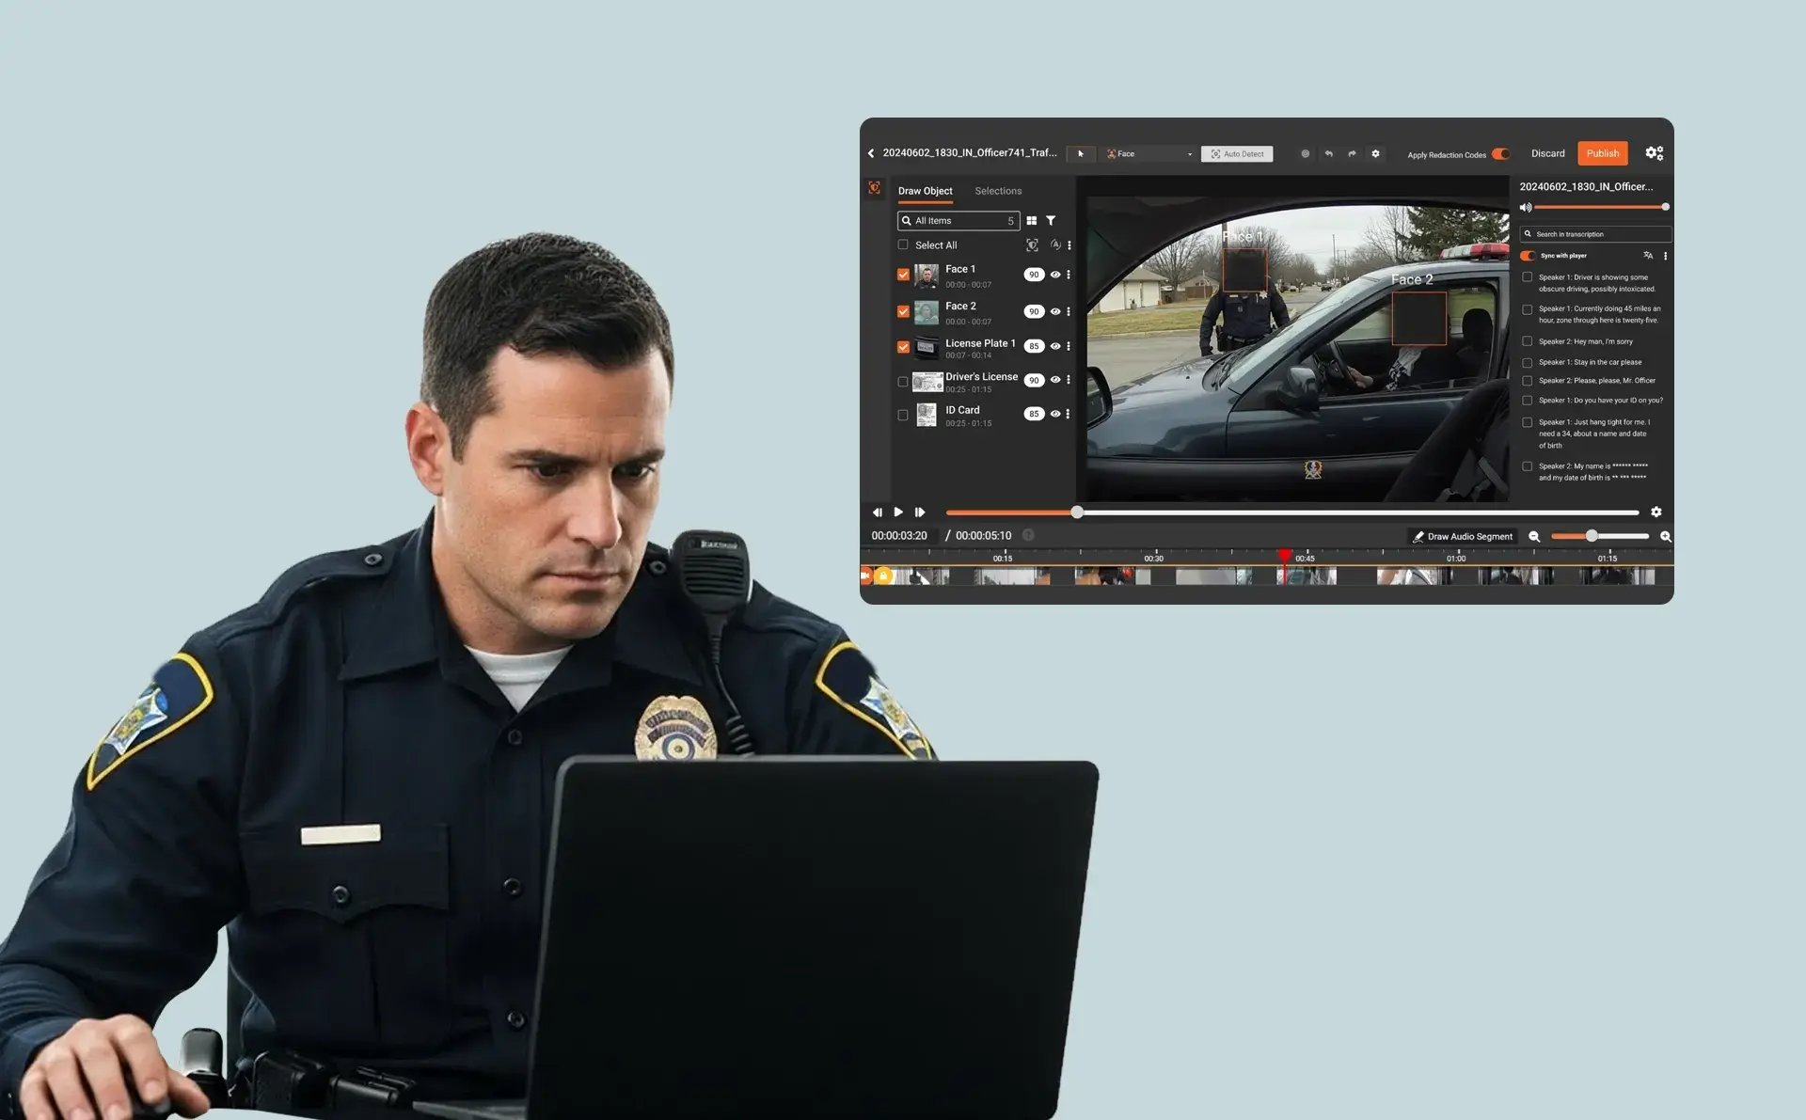The width and height of the screenshot is (1806, 1120).
Task: Switch to the Selections tab
Action: coord(997,191)
